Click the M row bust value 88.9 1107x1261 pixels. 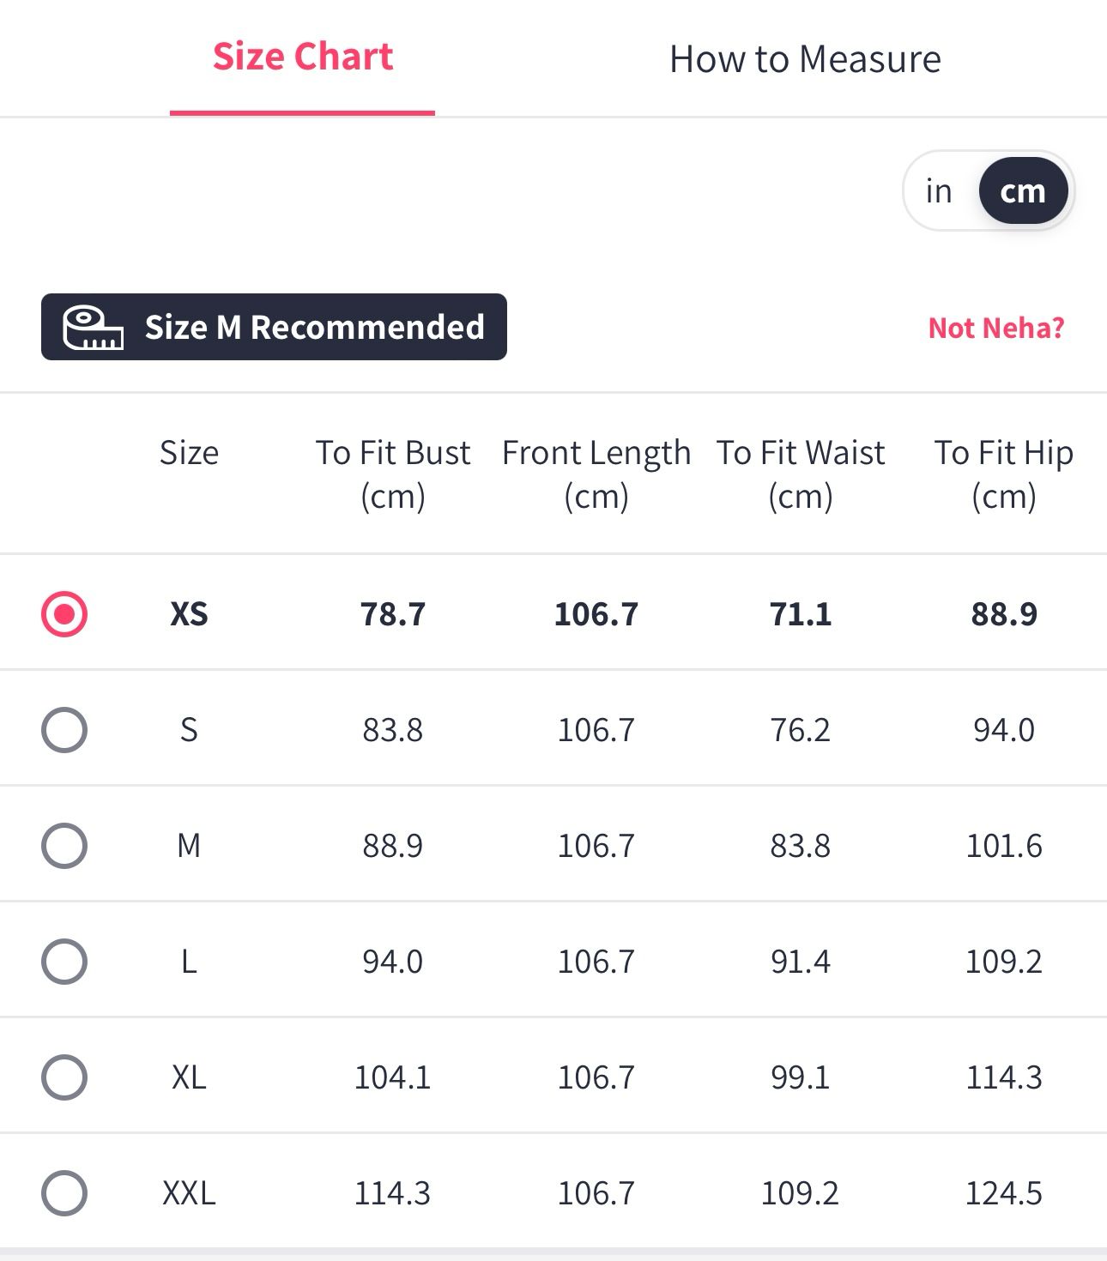coord(393,846)
